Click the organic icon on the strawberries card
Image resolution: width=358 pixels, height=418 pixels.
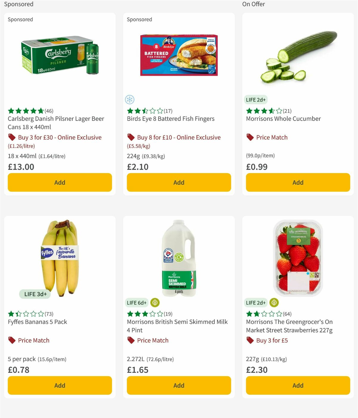274,302
